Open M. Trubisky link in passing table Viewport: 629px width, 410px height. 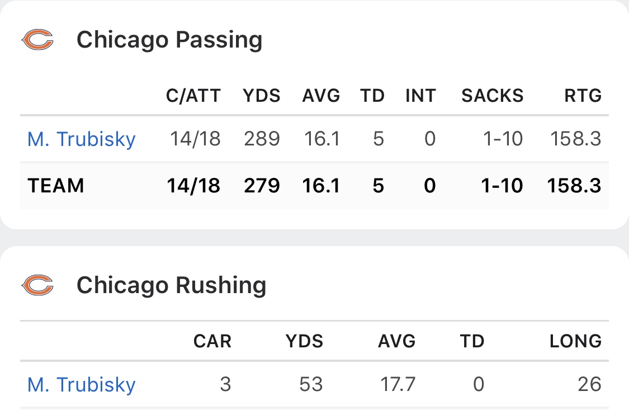pos(82,139)
